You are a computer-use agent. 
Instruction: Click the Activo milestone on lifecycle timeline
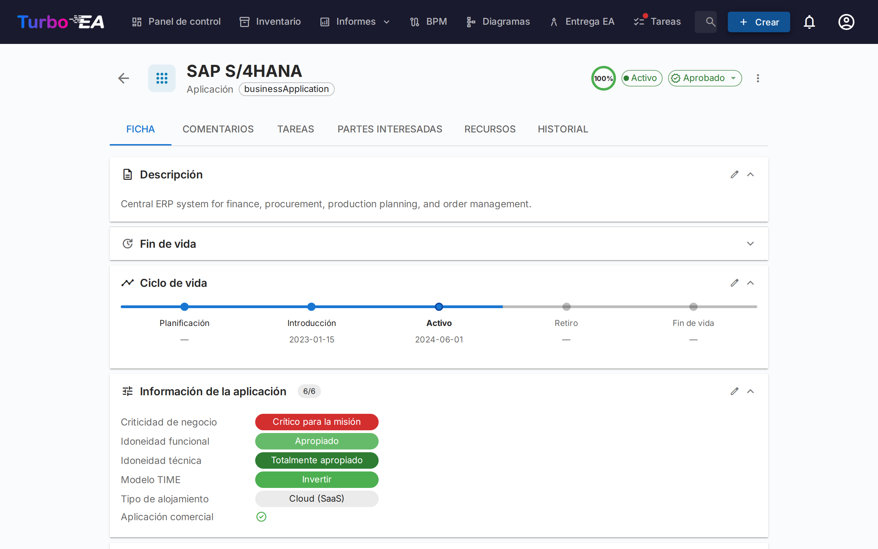pos(439,306)
